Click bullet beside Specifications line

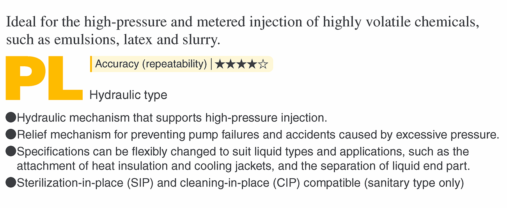click(x=11, y=151)
